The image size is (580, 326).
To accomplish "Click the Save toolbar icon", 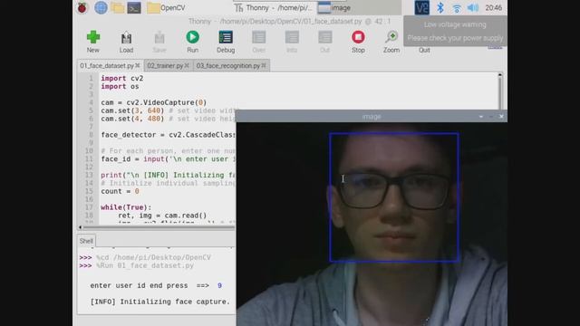I will 159,42.
